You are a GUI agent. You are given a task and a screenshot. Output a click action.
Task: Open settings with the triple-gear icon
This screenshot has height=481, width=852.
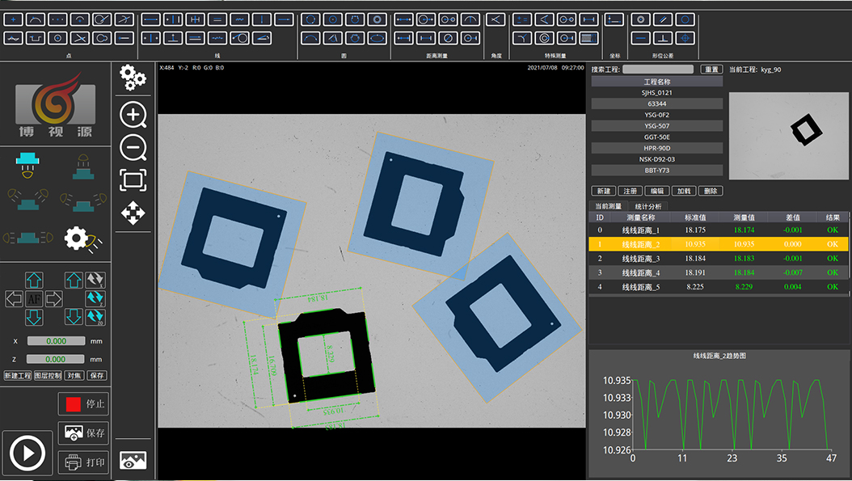(133, 78)
